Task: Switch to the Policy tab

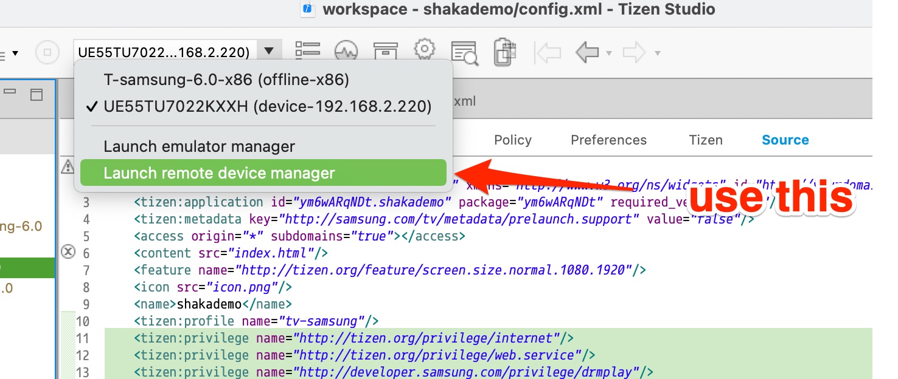Action: (x=513, y=140)
